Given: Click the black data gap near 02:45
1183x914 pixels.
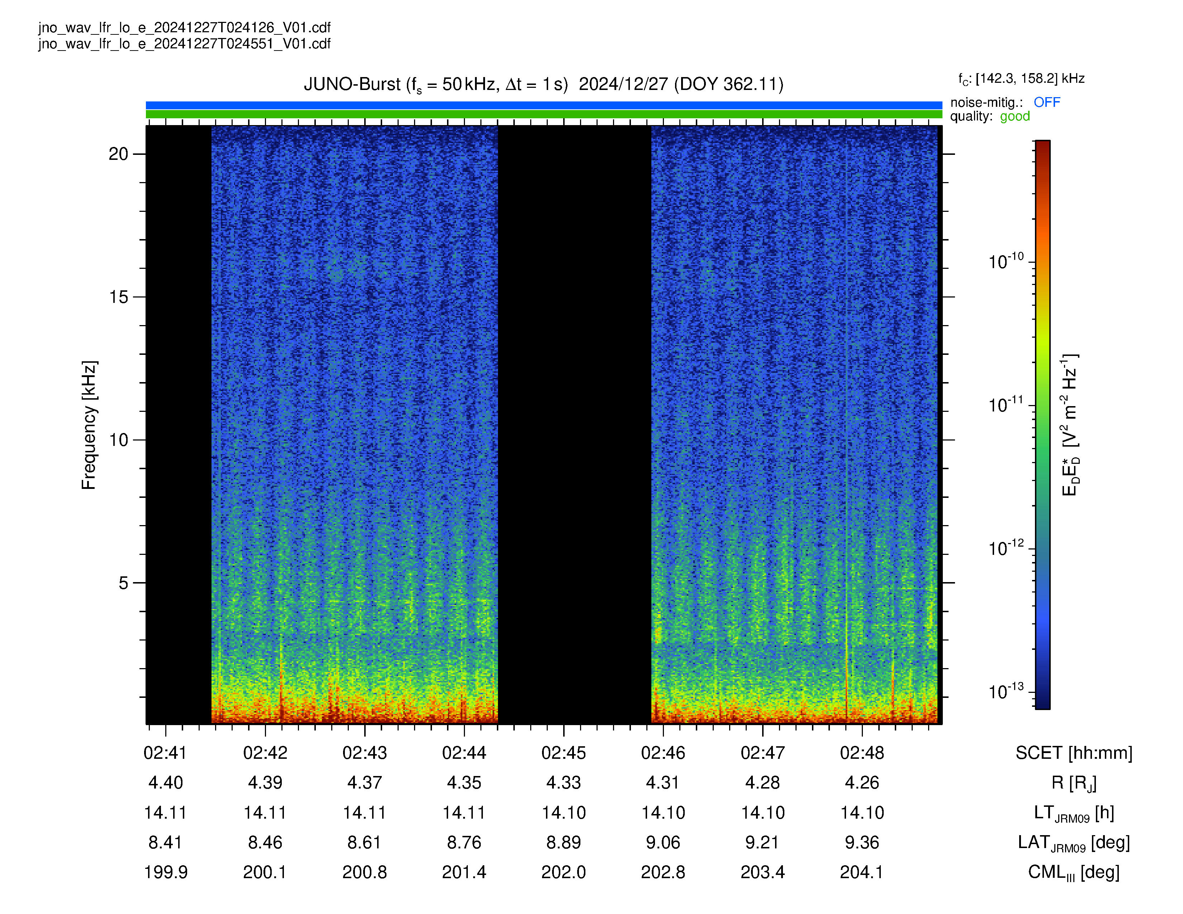Looking at the screenshot, I should pos(574,424).
